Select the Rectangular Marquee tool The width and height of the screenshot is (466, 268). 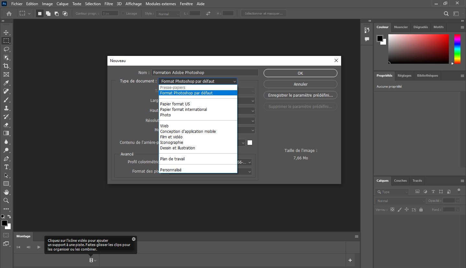tap(6, 41)
